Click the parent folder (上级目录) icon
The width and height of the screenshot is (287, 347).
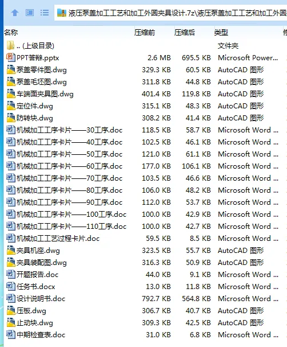pyautogui.click(x=10, y=45)
